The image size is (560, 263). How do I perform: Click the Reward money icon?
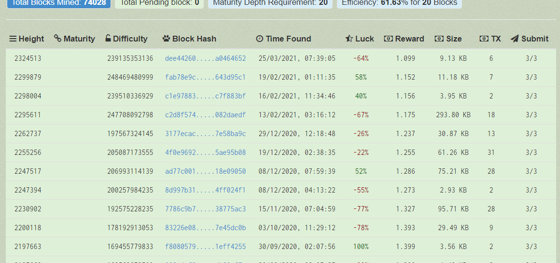[x=388, y=39]
